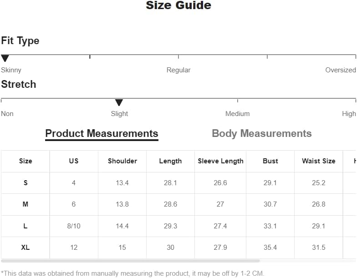This screenshot has height=278, width=357.
Task: Click the Fit Type triangle marker at Skinny
Action: (5, 58)
